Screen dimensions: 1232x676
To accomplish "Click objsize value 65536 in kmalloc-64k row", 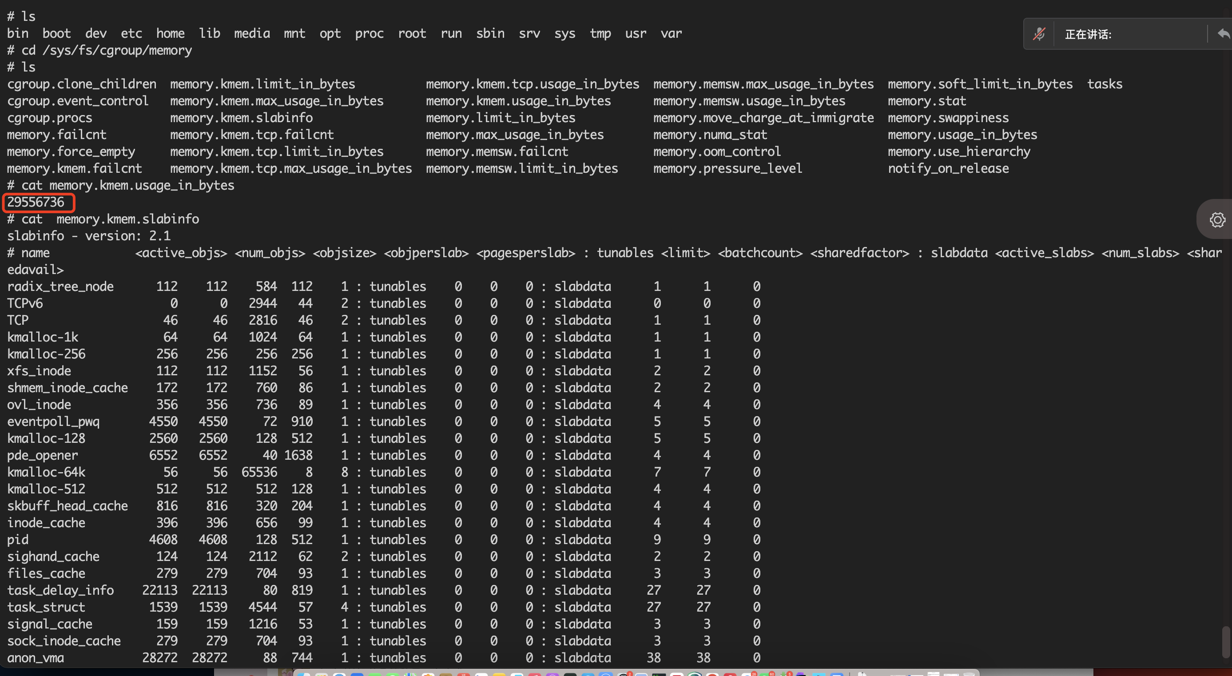I will [259, 472].
